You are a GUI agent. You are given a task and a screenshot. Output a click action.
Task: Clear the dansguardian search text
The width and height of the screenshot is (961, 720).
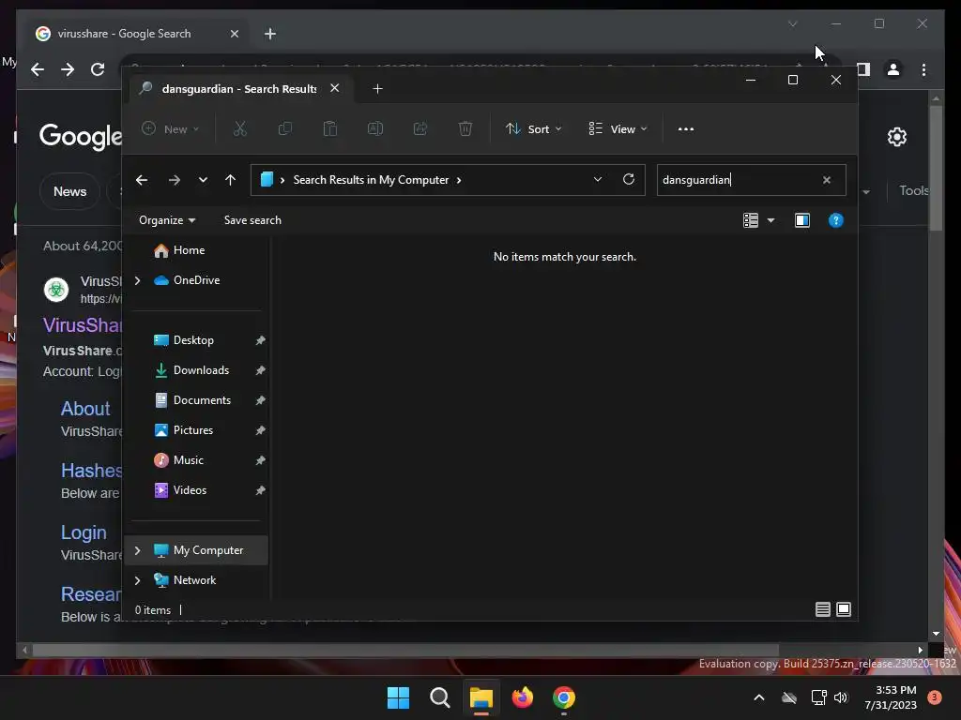tap(826, 180)
